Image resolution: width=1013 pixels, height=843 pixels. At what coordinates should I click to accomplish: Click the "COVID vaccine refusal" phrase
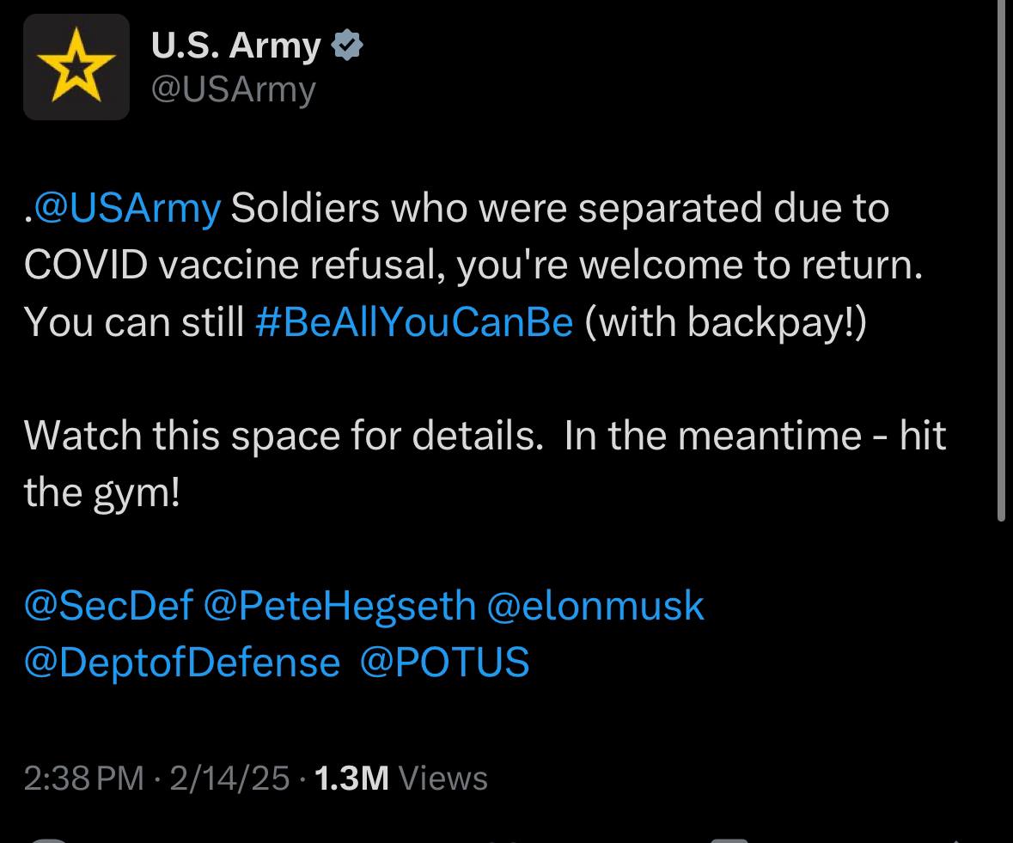tap(235, 266)
